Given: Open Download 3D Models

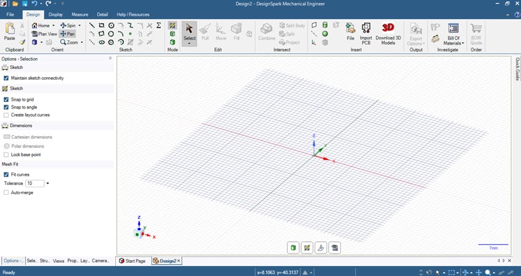Looking at the screenshot, I should point(388,34).
